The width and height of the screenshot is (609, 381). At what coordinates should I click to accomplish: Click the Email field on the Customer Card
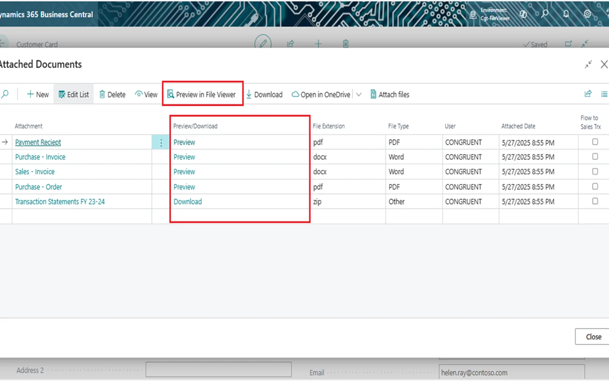pos(512,372)
